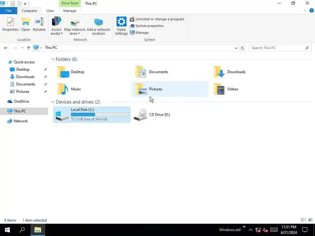Click the Open ribbon icon
315x236 pixels.
tap(26, 22)
